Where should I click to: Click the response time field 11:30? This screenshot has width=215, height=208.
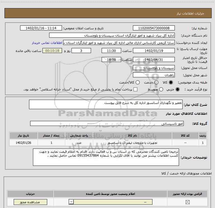pyautogui.click(x=111, y=51)
